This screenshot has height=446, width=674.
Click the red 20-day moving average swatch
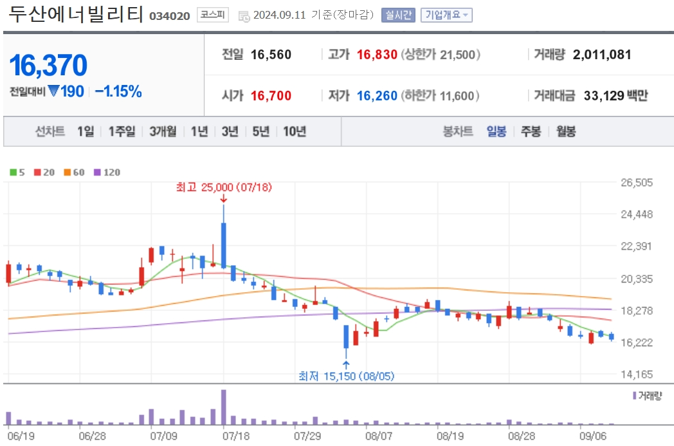(37, 172)
